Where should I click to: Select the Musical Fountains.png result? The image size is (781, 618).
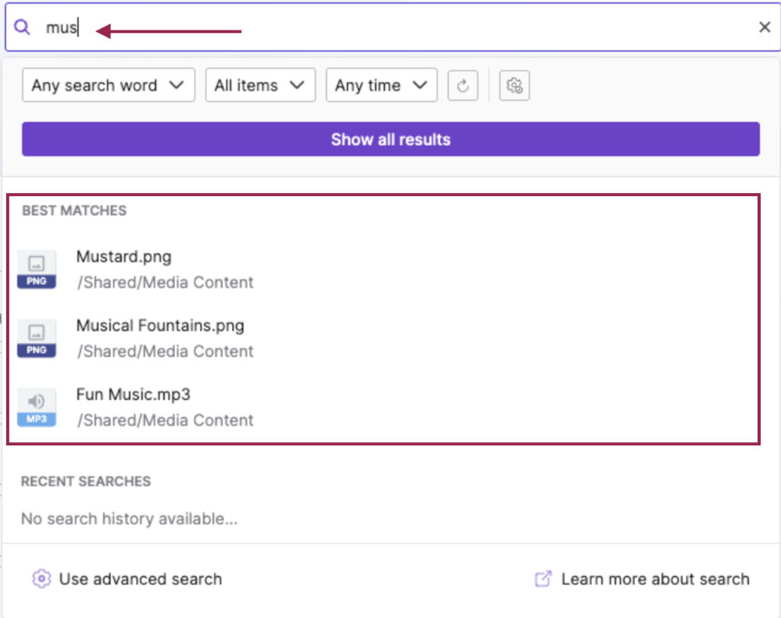coord(160,325)
